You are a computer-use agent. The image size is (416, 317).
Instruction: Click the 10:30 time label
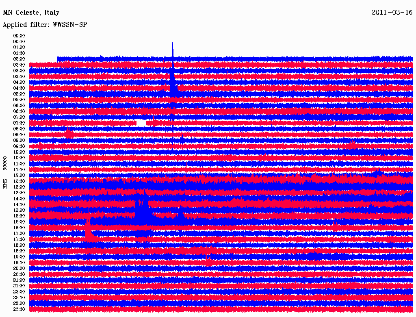19,158
